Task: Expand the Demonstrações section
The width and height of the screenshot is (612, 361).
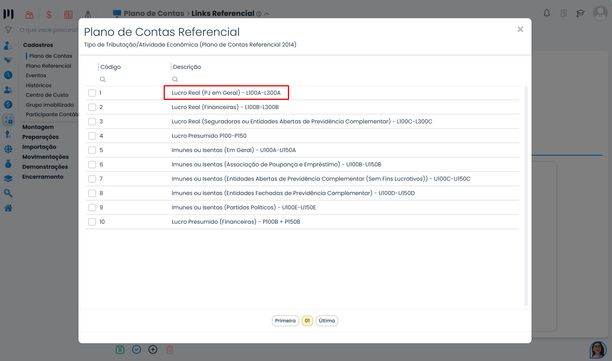Action: coord(45,167)
